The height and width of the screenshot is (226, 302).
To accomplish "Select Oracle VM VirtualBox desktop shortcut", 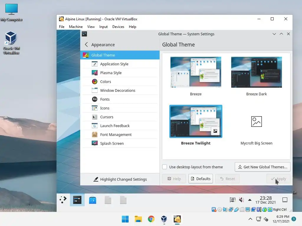I will pyautogui.click(x=11, y=43).
